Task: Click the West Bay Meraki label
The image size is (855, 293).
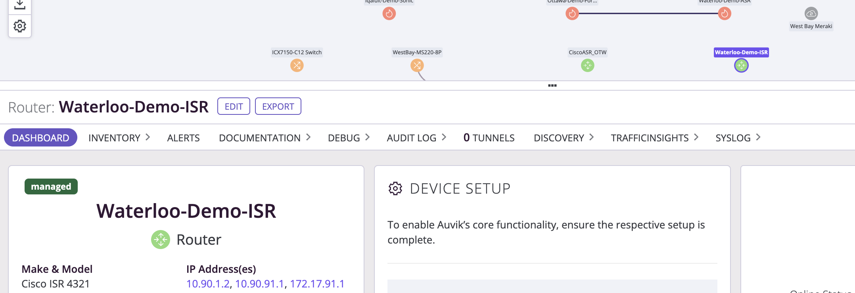Action: point(811,26)
